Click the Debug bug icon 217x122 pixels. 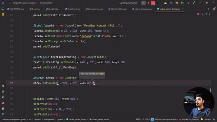[x=149, y=3]
